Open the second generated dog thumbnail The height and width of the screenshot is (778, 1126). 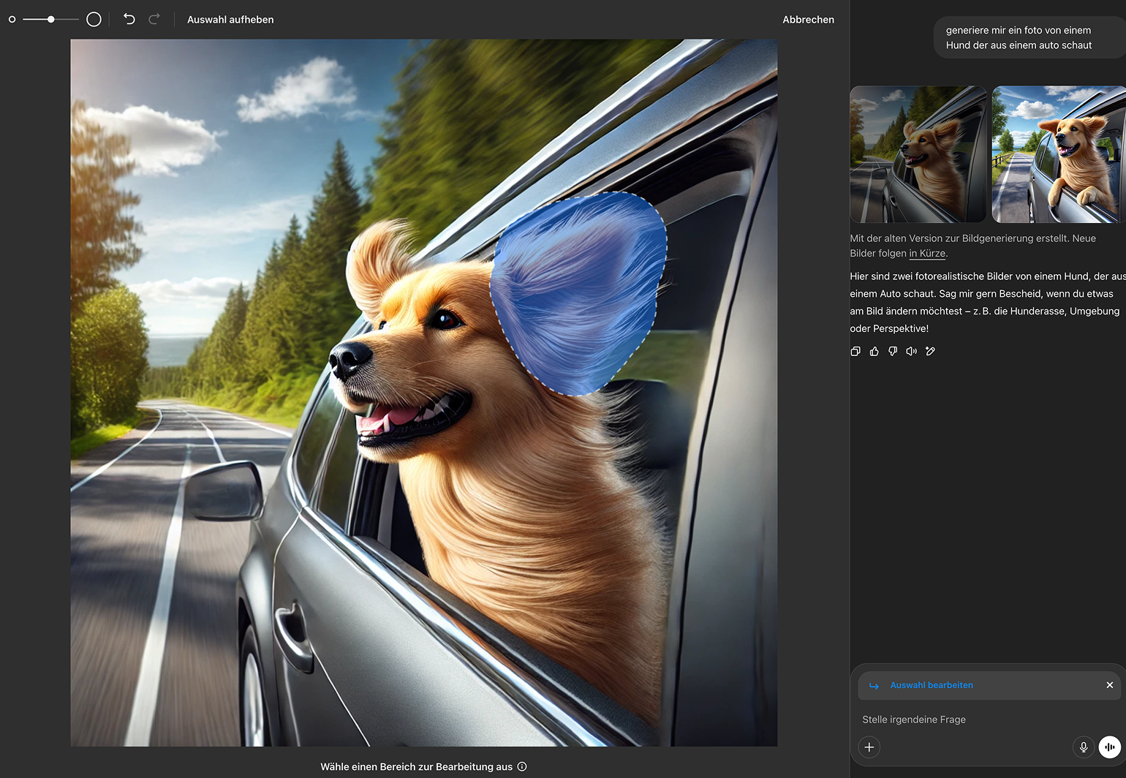pyautogui.click(x=1058, y=154)
